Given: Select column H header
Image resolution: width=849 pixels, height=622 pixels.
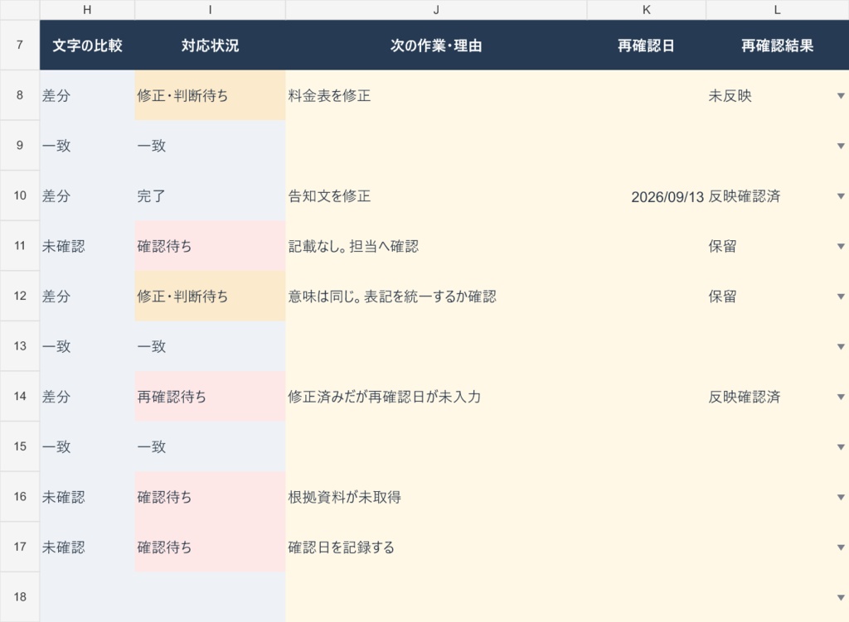Looking at the screenshot, I should pos(87,10).
